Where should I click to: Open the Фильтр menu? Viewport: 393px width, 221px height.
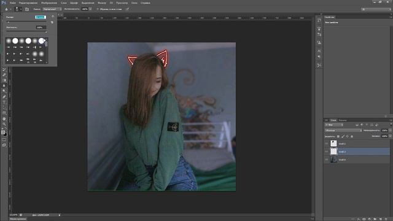[x=102, y=2]
